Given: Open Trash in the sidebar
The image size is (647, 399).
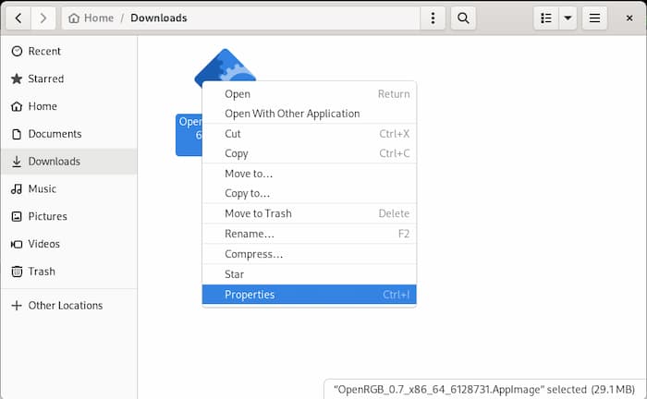Looking at the screenshot, I should [x=69, y=272].
